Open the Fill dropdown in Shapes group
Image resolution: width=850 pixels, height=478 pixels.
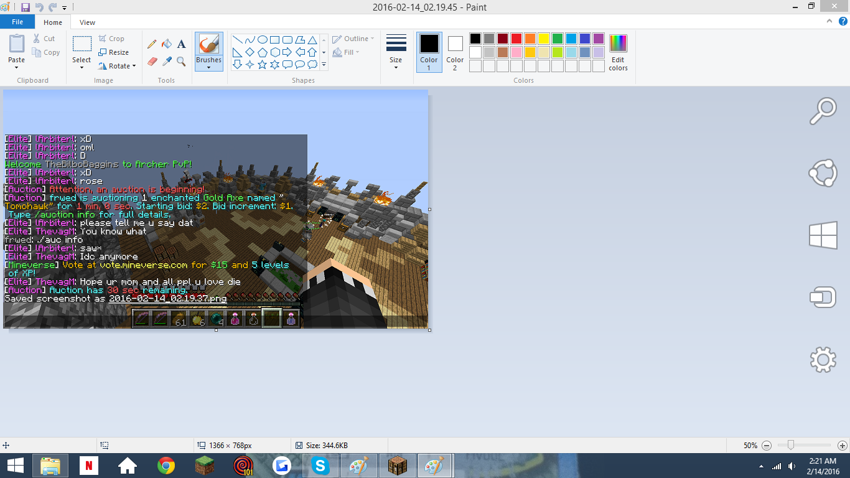point(347,52)
